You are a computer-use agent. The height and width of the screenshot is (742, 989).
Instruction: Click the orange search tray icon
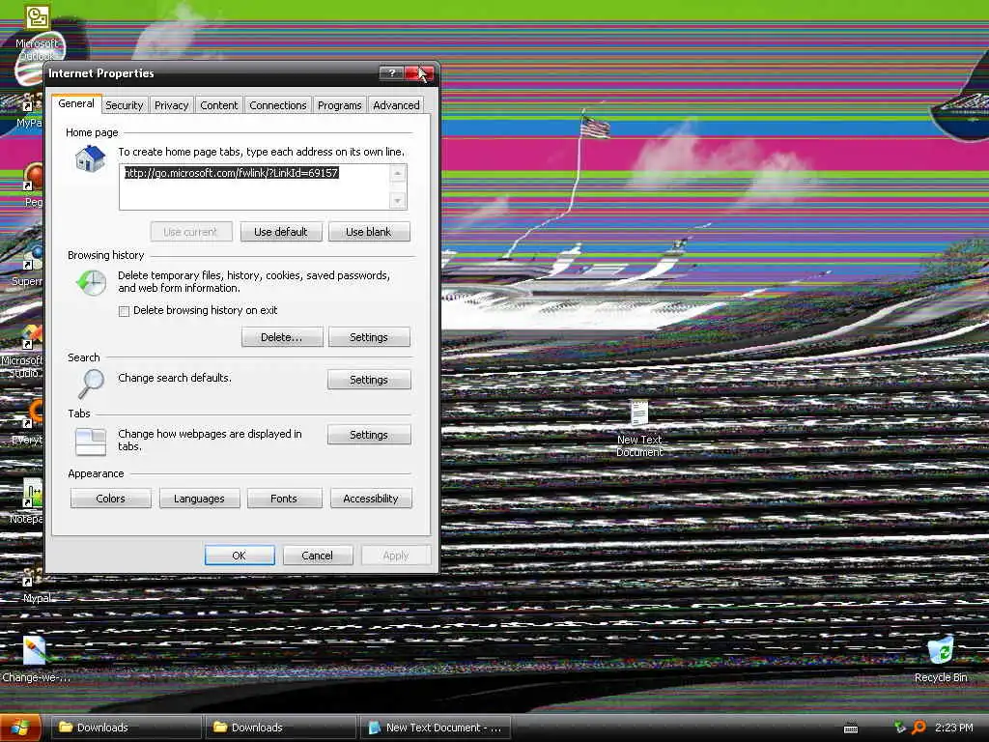(919, 728)
